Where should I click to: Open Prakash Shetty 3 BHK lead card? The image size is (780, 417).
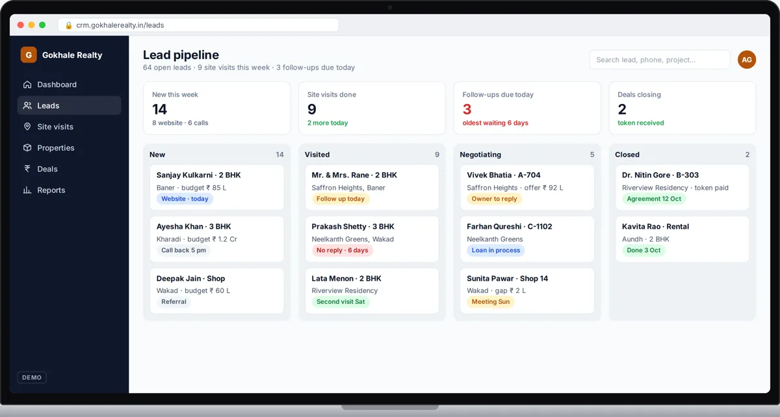point(372,239)
